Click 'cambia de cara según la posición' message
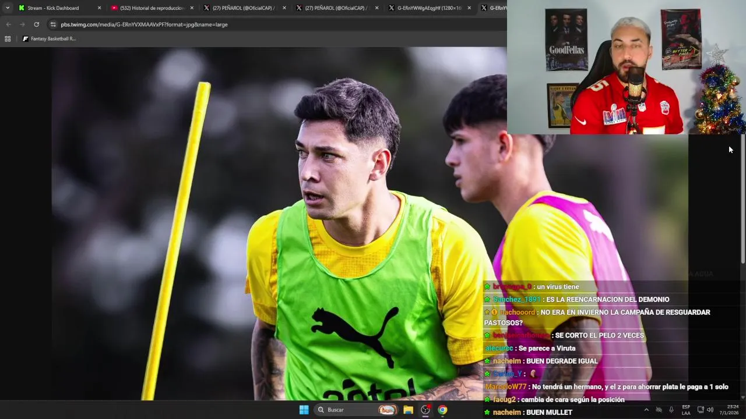The image size is (746, 419). 573,400
